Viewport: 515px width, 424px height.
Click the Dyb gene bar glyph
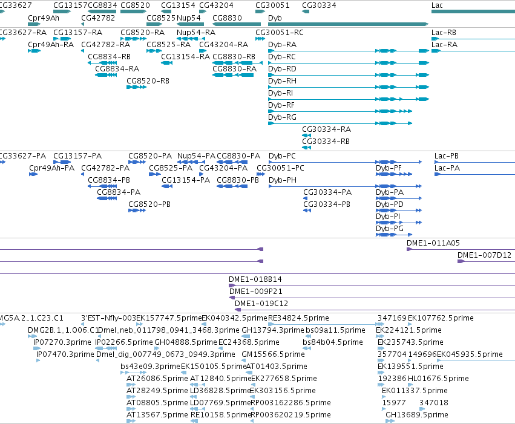pyautogui.click(x=348, y=24)
